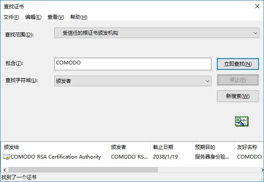Close the 查找证书 window
264x182 pixels.
(257, 6)
